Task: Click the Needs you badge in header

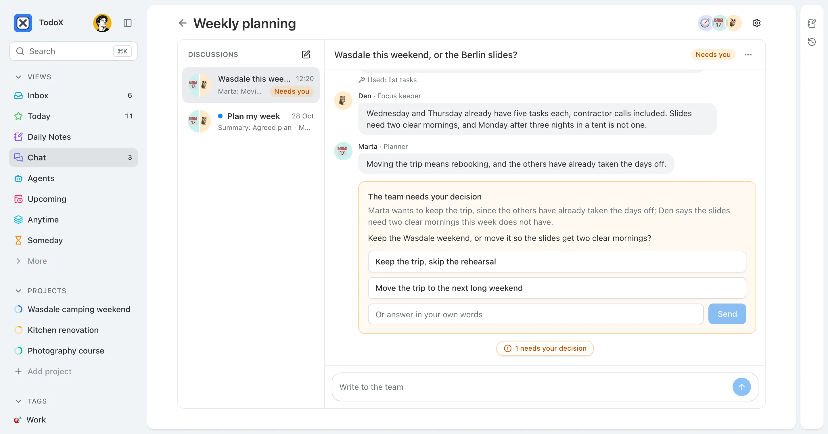Action: point(713,55)
